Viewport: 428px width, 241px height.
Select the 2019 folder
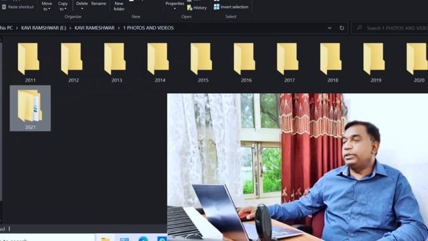pos(375,62)
